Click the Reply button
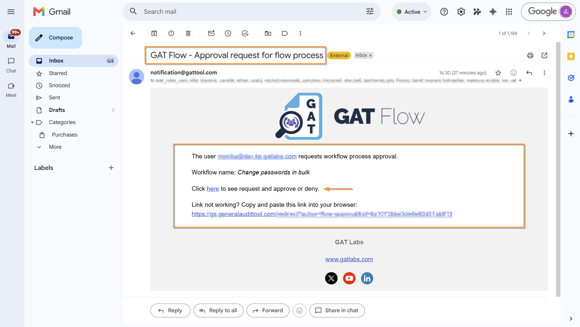 [x=170, y=310]
